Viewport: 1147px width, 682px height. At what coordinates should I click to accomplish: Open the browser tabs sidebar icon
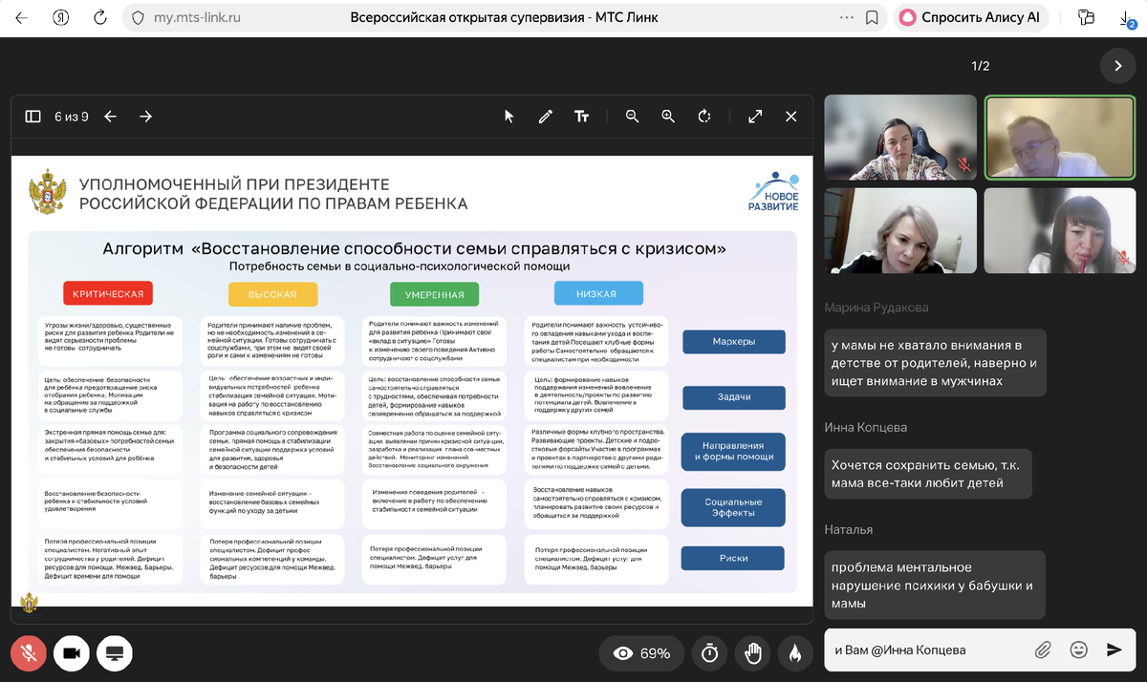(1086, 17)
